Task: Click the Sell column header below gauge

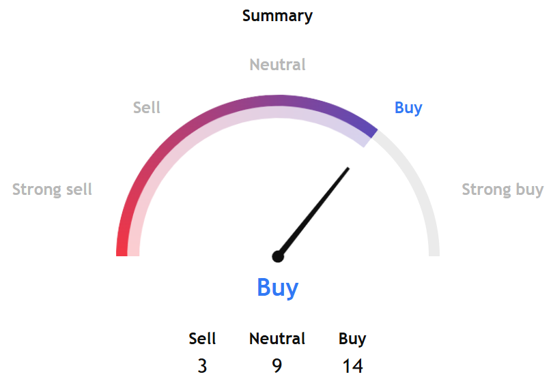Action: click(x=202, y=339)
